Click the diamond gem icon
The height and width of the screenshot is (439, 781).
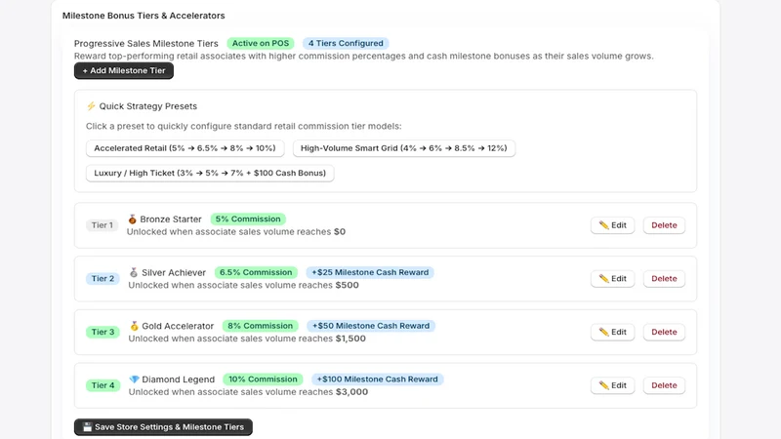click(x=134, y=379)
